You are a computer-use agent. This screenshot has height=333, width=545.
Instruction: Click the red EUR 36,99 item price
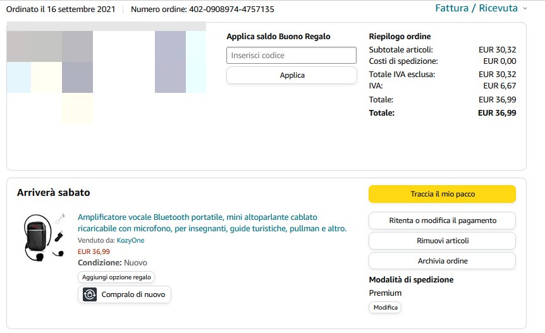pos(94,251)
